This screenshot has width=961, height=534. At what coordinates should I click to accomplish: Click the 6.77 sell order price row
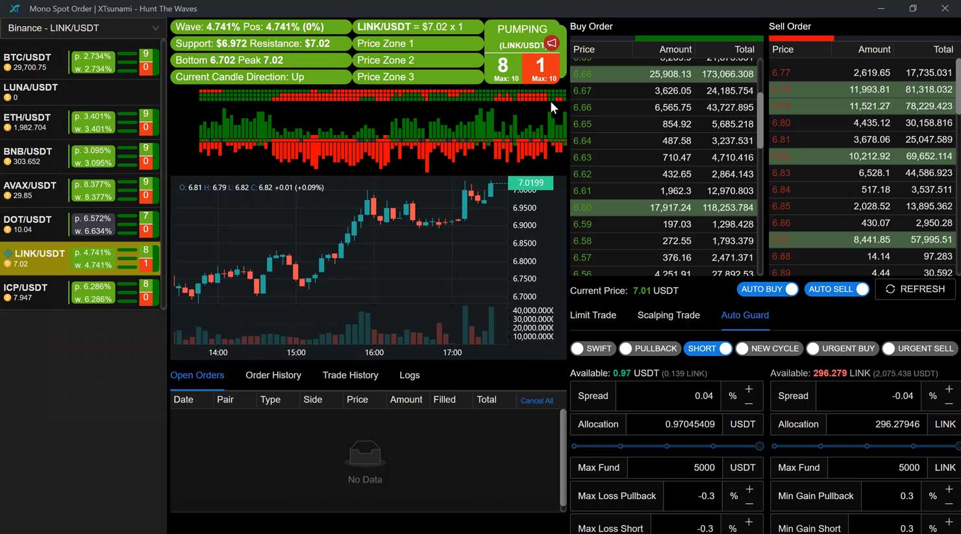click(x=862, y=73)
